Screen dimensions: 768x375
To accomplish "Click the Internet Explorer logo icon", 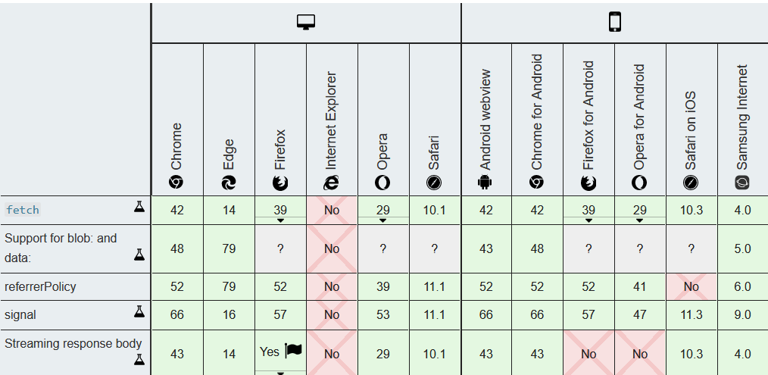I will pos(331,183).
